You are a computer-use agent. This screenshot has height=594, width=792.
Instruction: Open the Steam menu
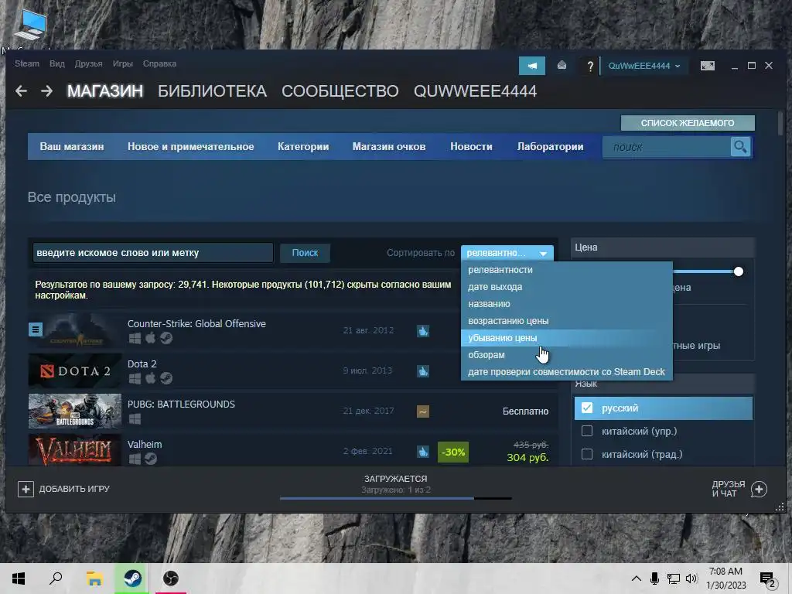pyautogui.click(x=27, y=63)
